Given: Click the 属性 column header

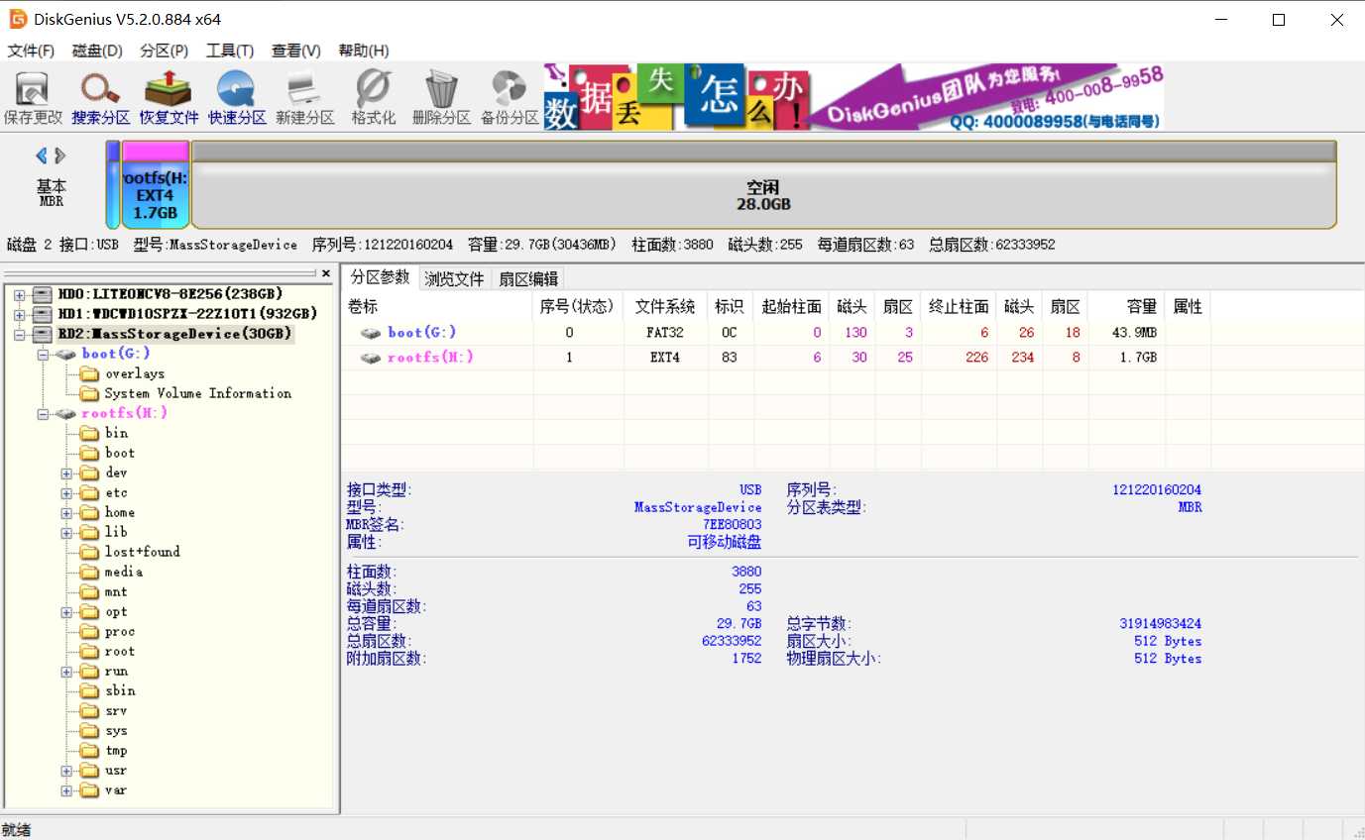Looking at the screenshot, I should click(x=1189, y=307).
